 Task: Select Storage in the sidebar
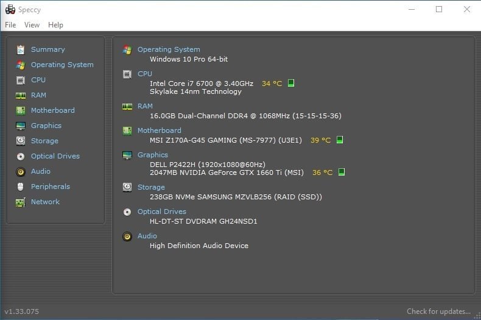click(x=45, y=141)
